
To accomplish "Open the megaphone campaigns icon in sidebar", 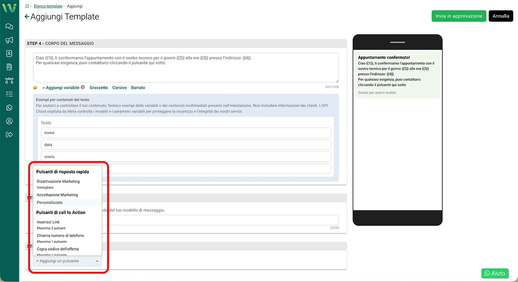I will tap(9, 40).
